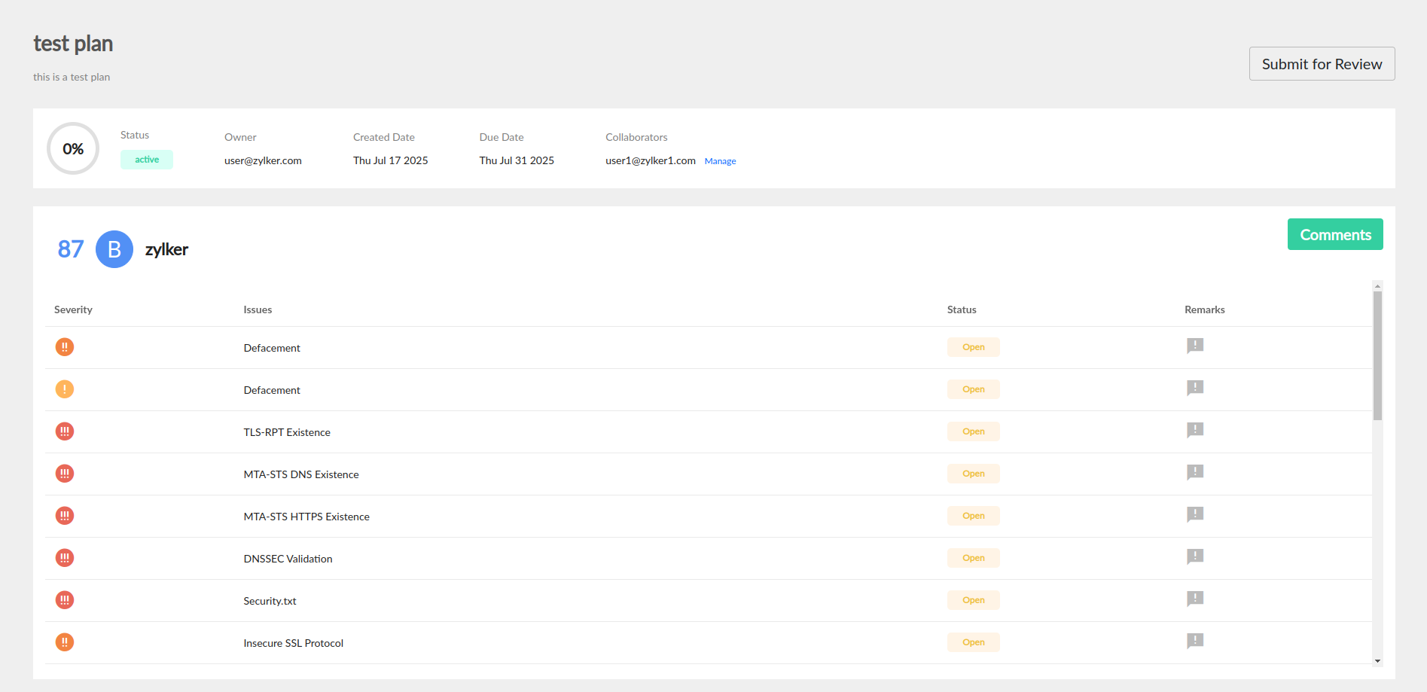Click remarks icon for Security.txt issue
Screen dimensions: 1427x692
point(1194,599)
